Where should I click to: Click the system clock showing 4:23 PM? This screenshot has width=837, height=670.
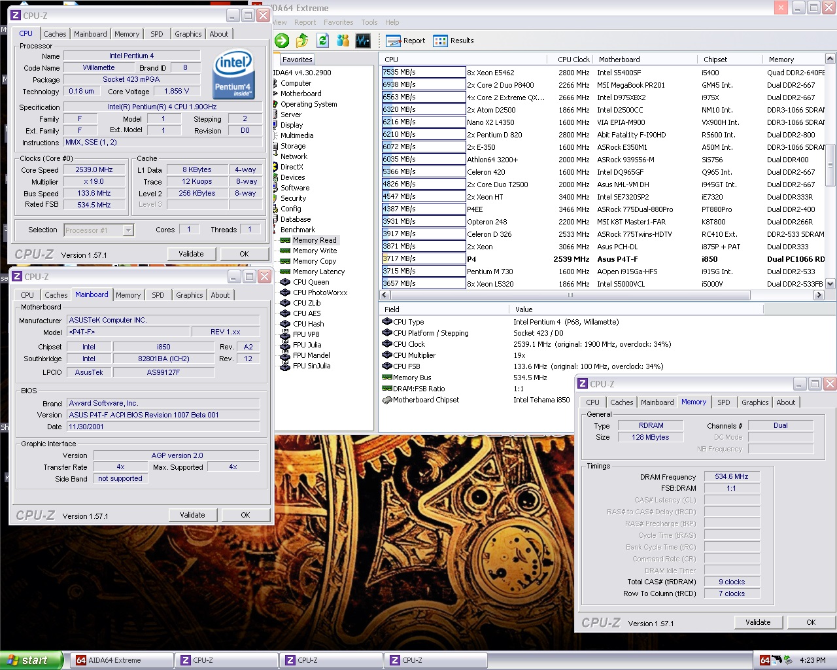tap(812, 660)
